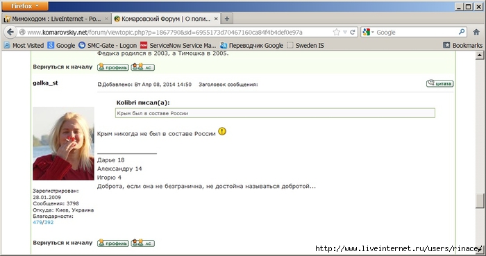Click the 479 thanks count link
The width and height of the screenshot is (486, 256).
(37, 222)
